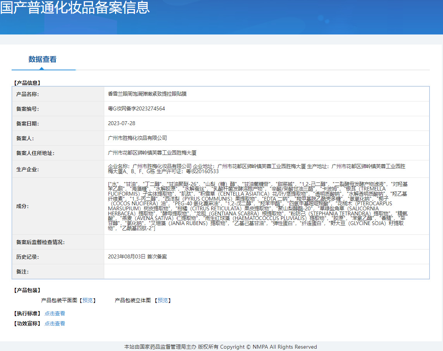Select filing number 粤G妆网备字2023274564

136,108
